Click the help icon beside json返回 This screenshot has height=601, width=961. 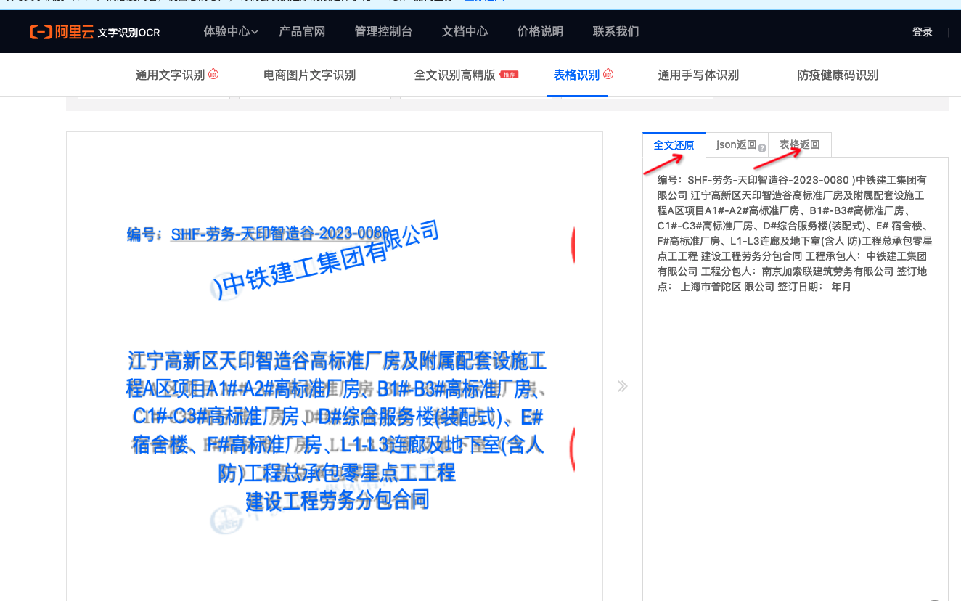[762, 148]
